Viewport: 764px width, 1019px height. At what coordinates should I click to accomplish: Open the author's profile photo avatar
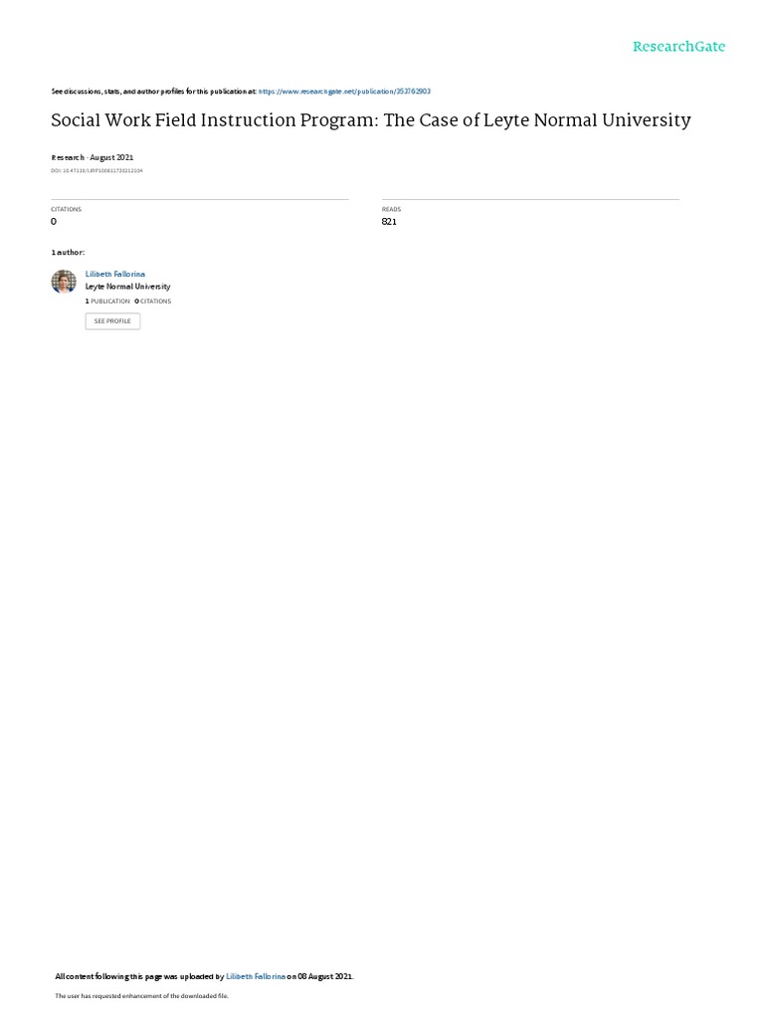pyautogui.click(x=64, y=282)
